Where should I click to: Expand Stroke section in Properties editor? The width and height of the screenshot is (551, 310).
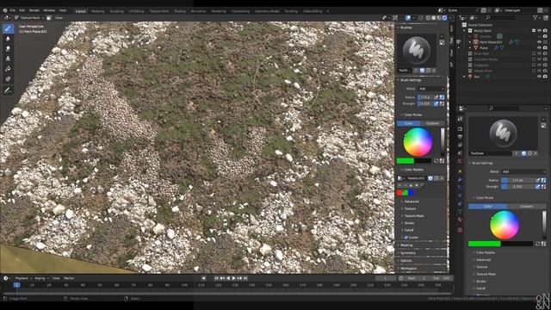click(480, 282)
